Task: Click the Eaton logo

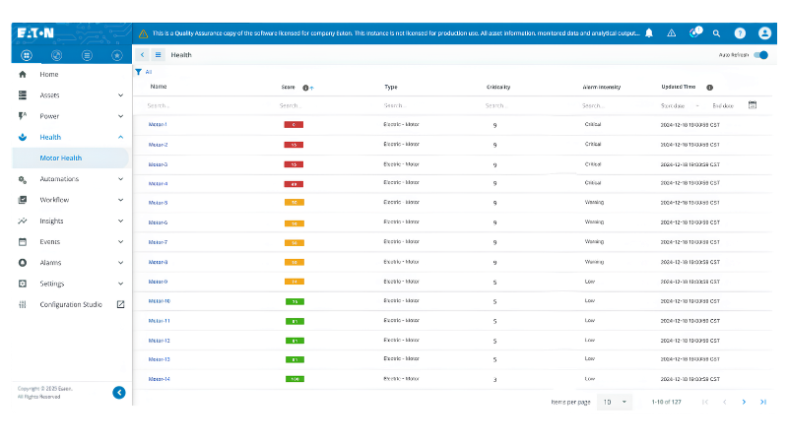Action: [x=35, y=33]
